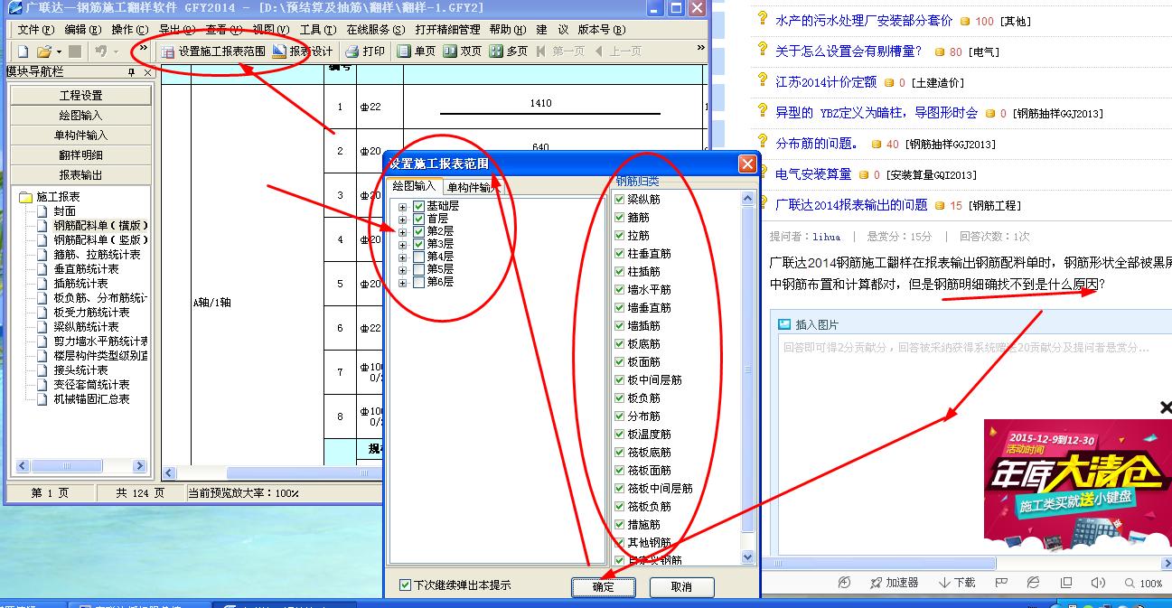Viewport: 1172px width, 608px height.
Task: Open link 水产的污水处理厂安装部分套价
Action: (864, 20)
